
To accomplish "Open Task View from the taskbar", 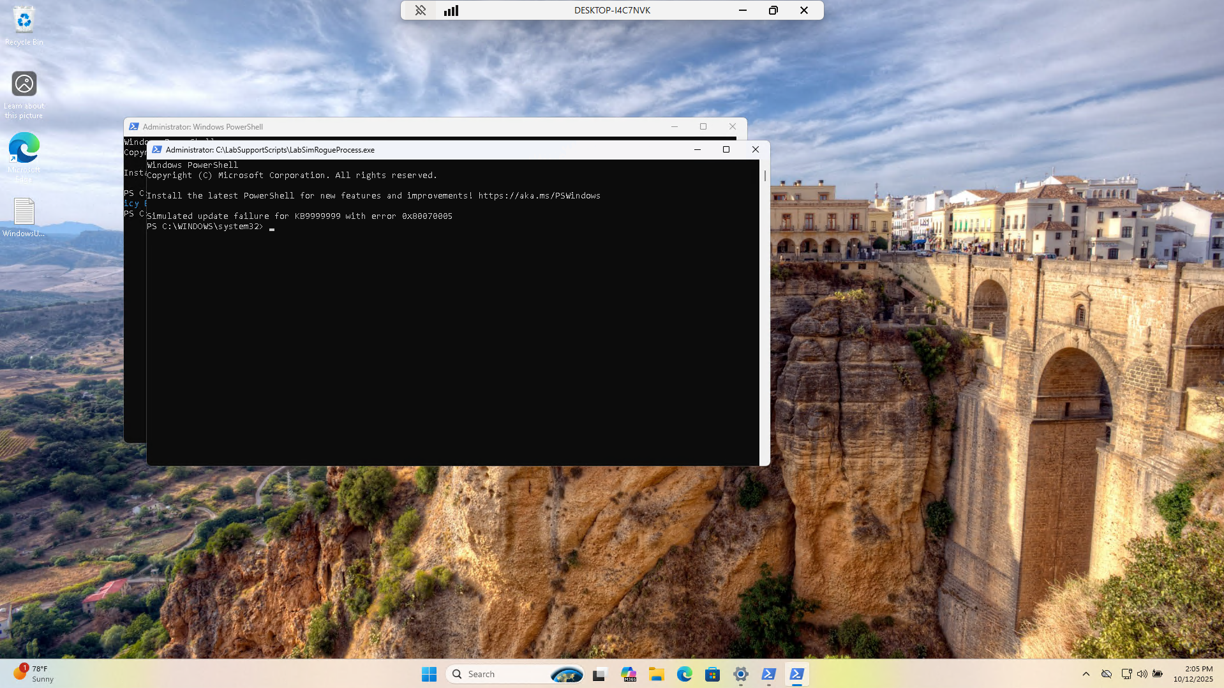I will 599,674.
